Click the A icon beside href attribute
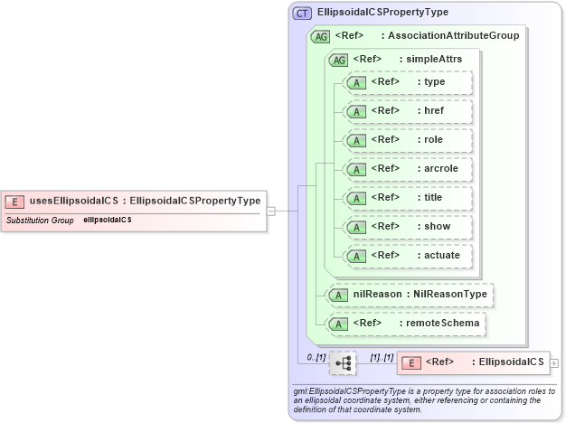This screenshot has height=423, width=566. coord(356,112)
